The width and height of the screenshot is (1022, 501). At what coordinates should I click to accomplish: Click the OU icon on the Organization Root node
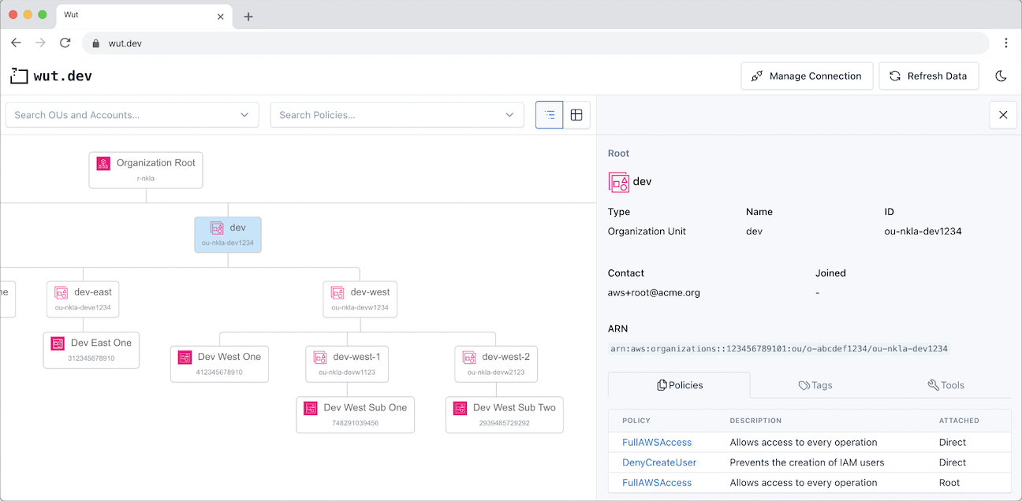click(103, 163)
